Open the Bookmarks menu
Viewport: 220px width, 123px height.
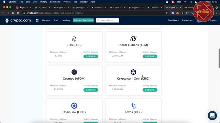coord(55,2)
